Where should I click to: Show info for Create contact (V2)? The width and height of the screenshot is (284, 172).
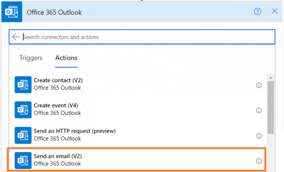point(259,85)
